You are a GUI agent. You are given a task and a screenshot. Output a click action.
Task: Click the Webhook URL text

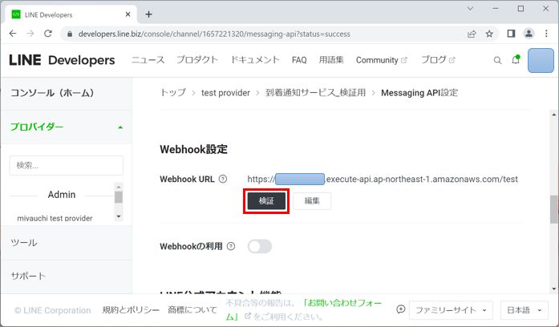[383, 179]
